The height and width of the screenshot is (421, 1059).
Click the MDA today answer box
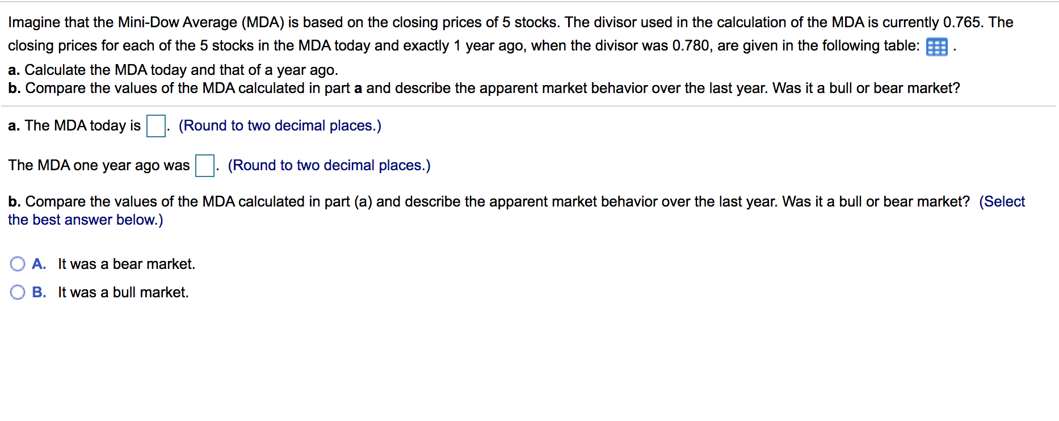click(x=156, y=126)
